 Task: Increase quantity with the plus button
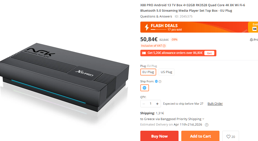tap(157, 104)
